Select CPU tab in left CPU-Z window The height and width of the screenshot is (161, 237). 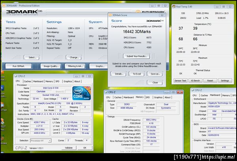pos(18,81)
